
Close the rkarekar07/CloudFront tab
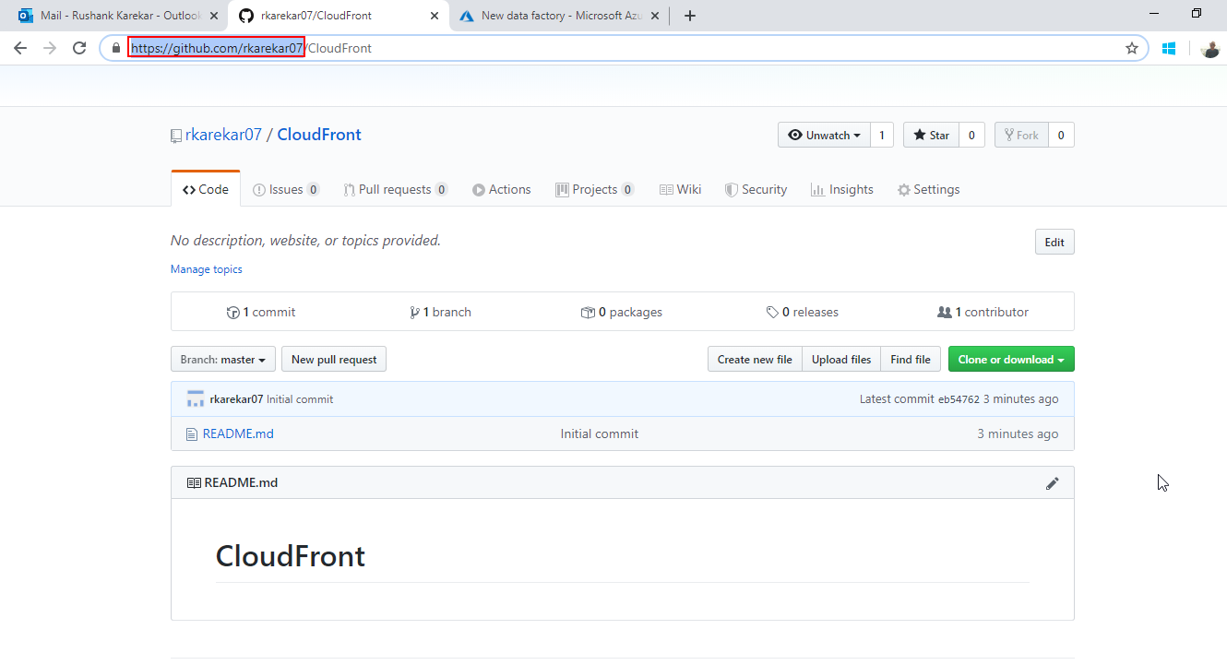pyautogui.click(x=435, y=16)
